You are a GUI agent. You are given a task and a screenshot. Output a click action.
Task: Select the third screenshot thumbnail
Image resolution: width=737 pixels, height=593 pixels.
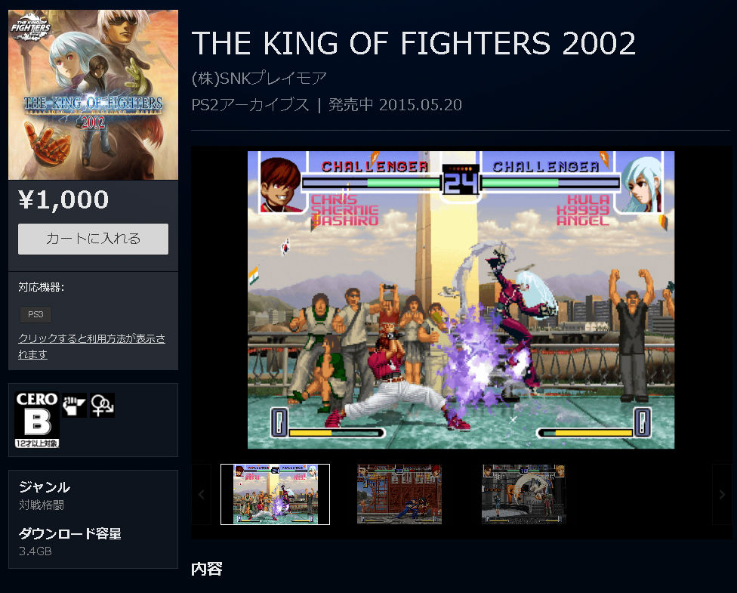(523, 494)
